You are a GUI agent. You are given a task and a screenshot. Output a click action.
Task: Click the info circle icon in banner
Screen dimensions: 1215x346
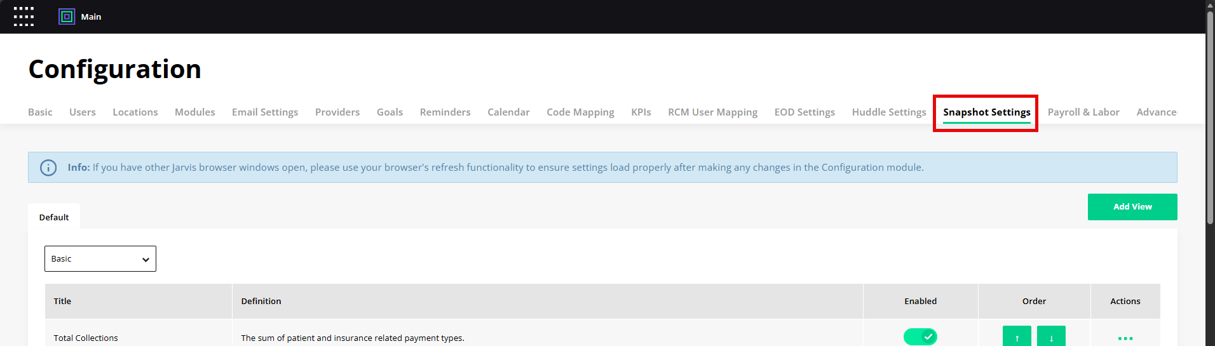click(48, 168)
